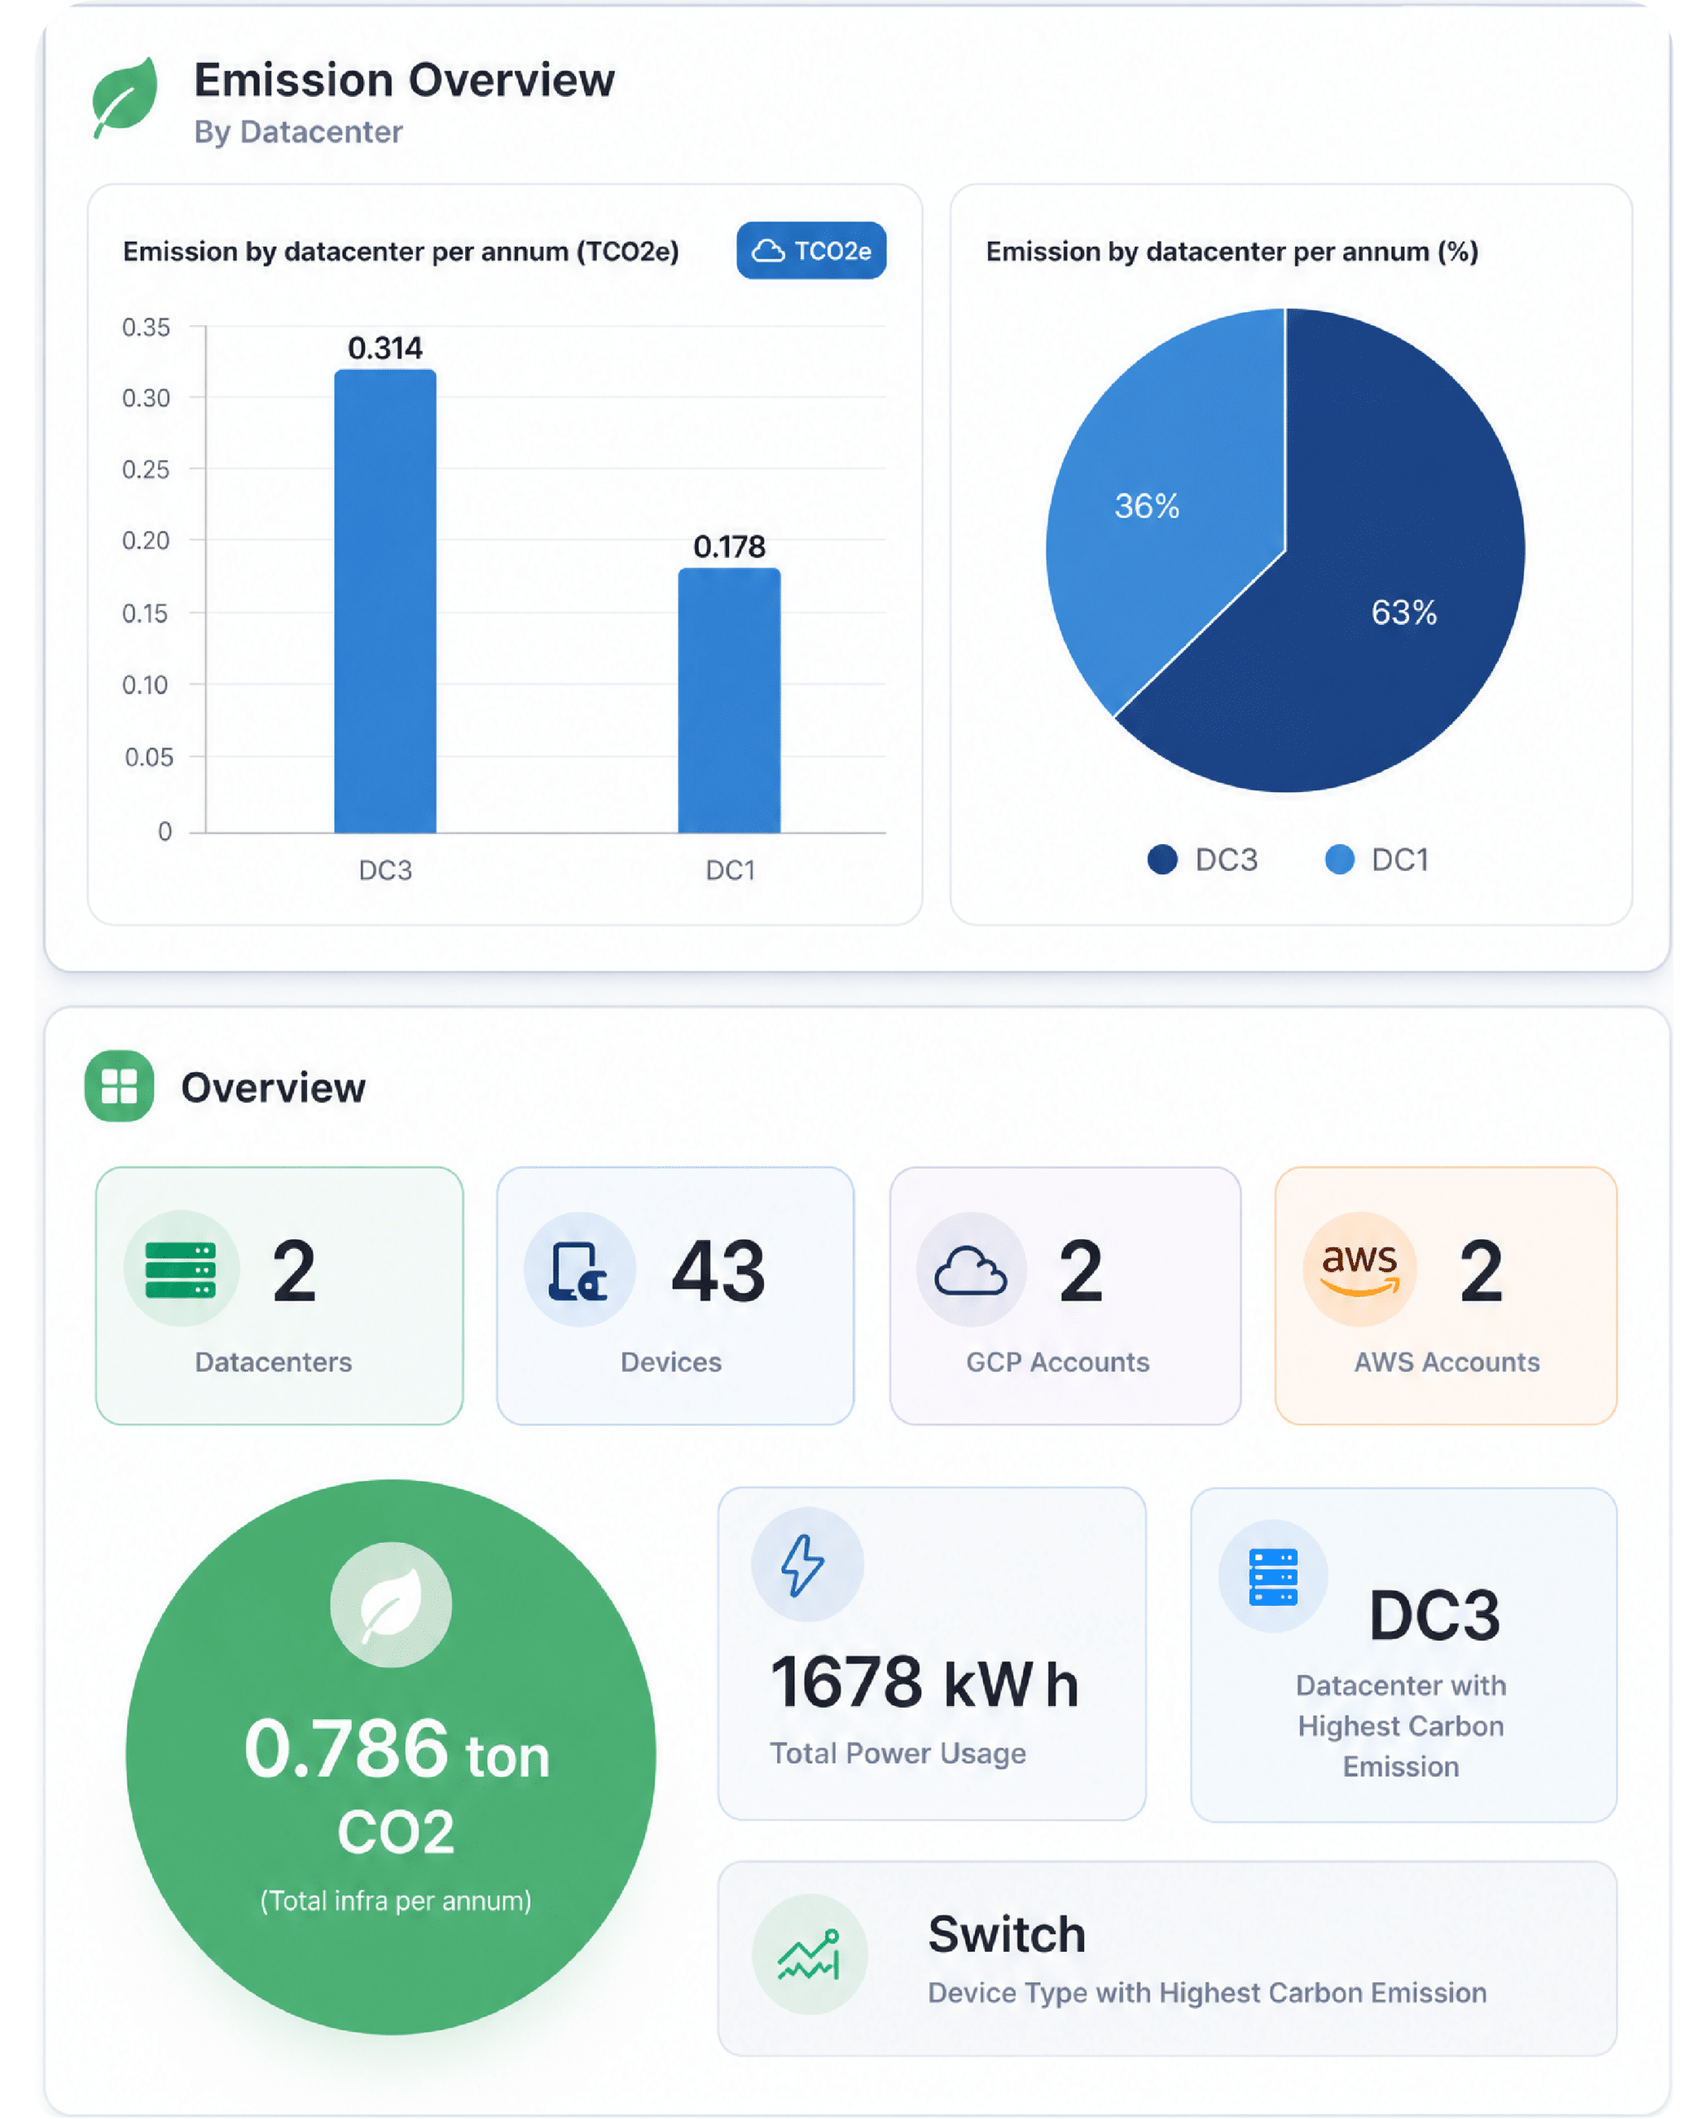Open the Total Power Usage 1678 kWh card

pos(932,1654)
